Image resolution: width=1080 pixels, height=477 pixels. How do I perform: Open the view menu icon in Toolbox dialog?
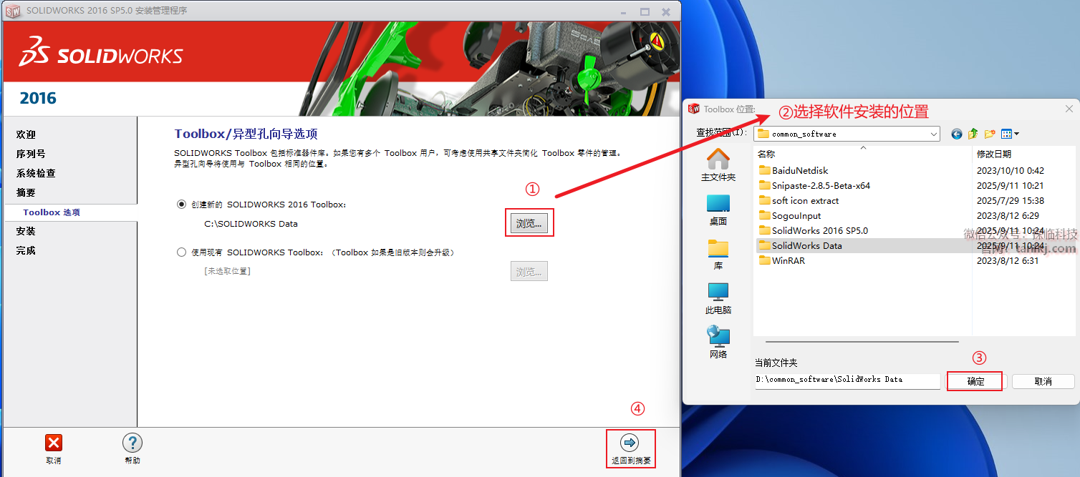point(1010,134)
